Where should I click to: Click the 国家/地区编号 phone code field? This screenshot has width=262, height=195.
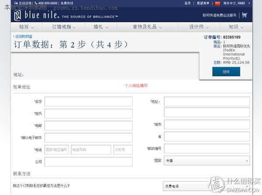(56, 150)
